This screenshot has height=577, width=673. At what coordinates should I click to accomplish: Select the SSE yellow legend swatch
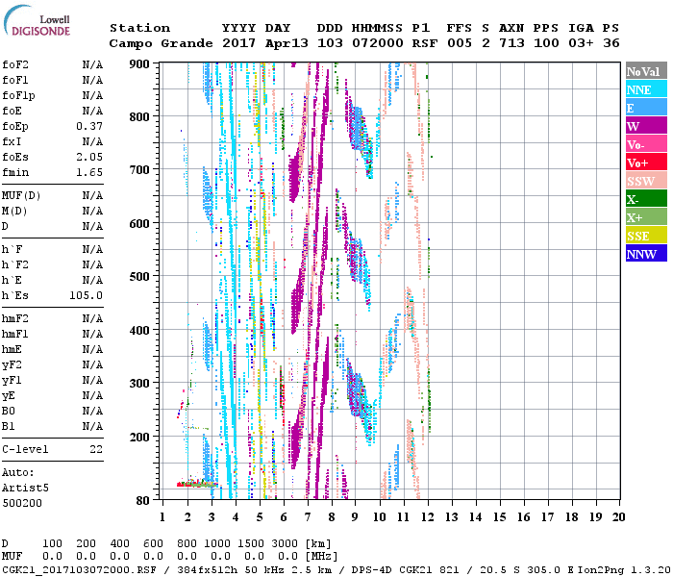pos(646,235)
